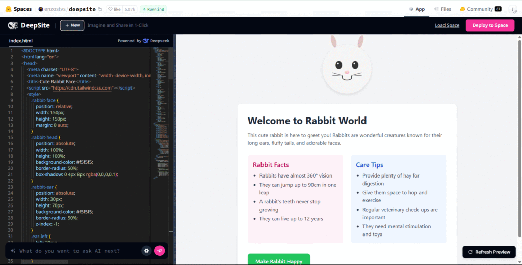Click the DeepSite logo
Screen dimensions: 522x265
(x=29, y=25)
